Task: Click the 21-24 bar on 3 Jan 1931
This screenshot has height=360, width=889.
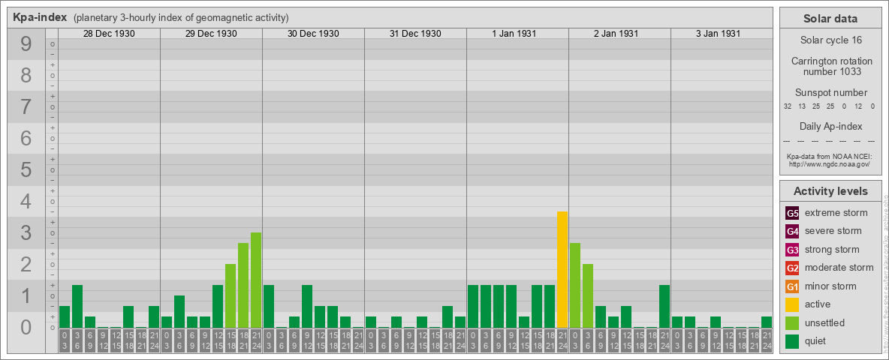Action: coord(767,322)
